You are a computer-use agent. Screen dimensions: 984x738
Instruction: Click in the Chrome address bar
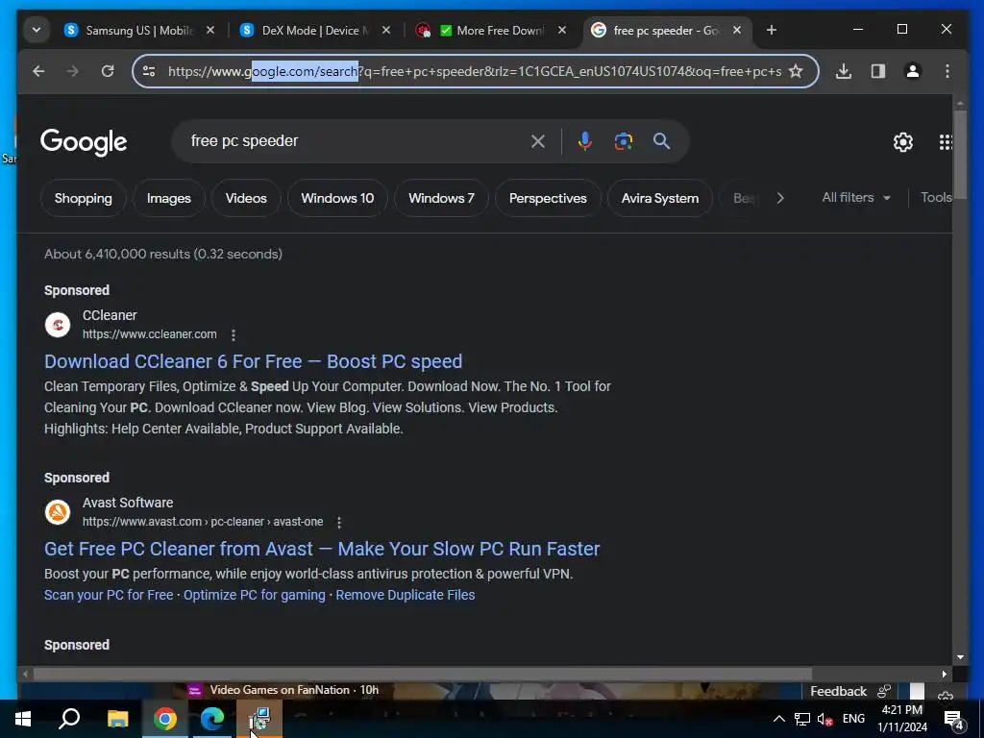pyautogui.click(x=475, y=71)
